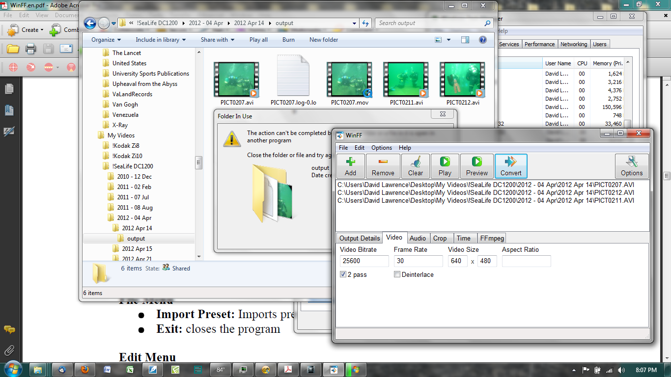This screenshot has width=671, height=377.
Task: Click the Play button in WinFF
Action: [445, 166]
